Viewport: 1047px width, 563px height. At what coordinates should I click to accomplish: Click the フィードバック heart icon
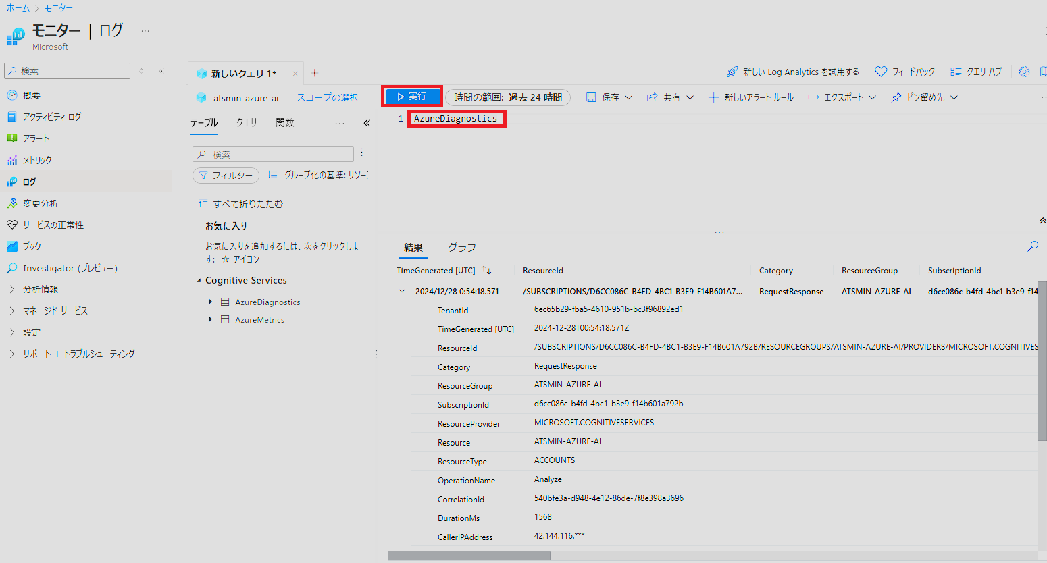tap(881, 72)
